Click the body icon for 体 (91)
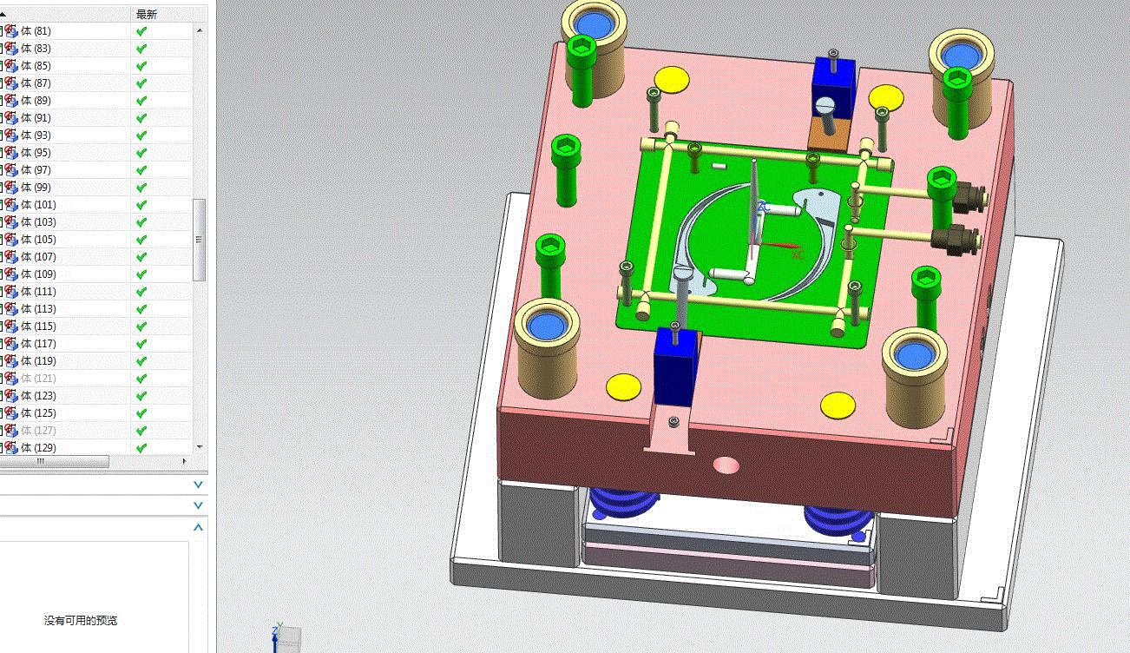The image size is (1130, 653). [11, 118]
